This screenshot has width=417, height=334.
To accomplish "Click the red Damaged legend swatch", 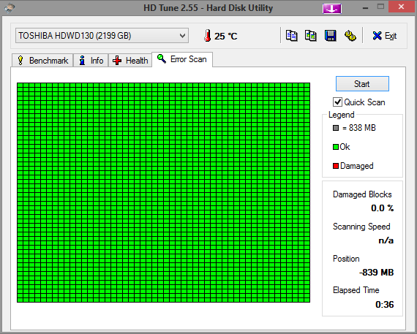I will [x=336, y=166].
